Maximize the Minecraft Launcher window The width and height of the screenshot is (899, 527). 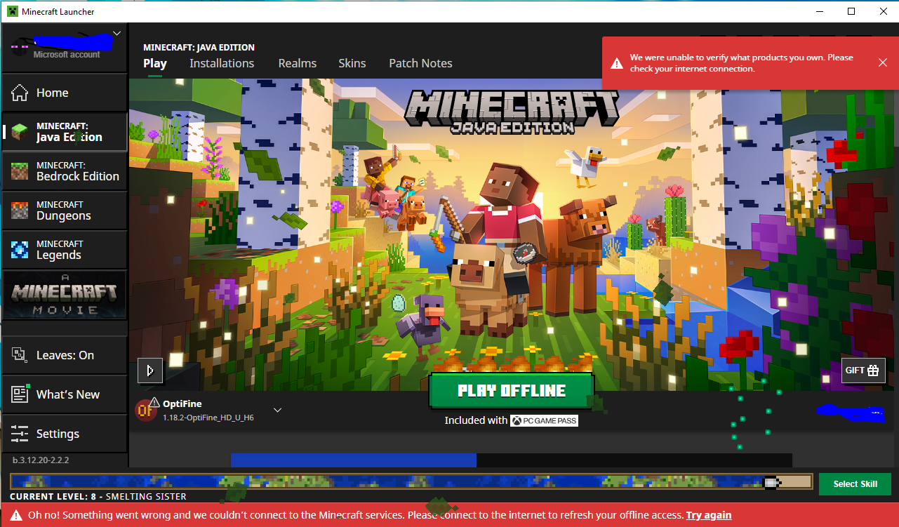pyautogui.click(x=851, y=11)
